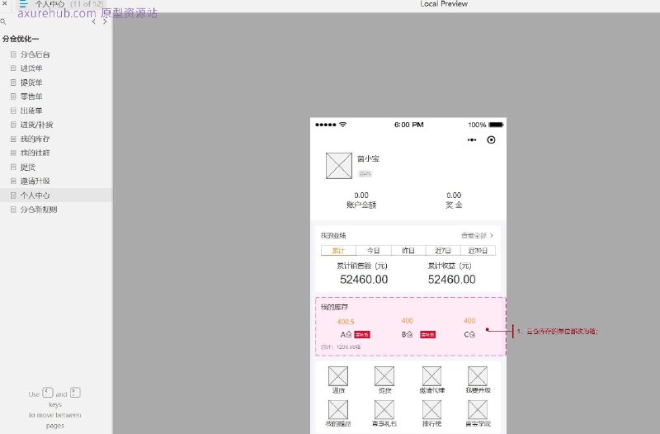Click the search magnifier icon in the sidebar

(x=3, y=21)
